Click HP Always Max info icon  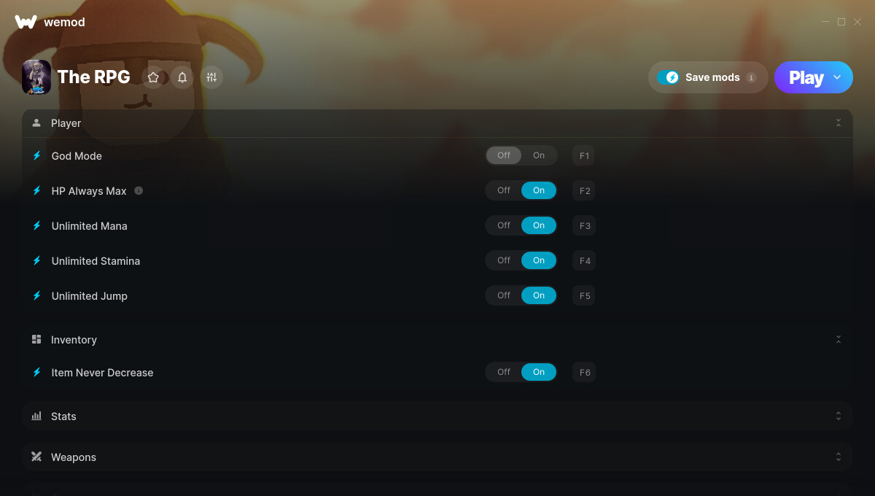[x=139, y=190]
